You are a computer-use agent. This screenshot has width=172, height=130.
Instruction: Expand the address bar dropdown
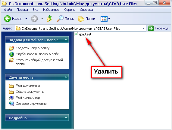click(143, 29)
